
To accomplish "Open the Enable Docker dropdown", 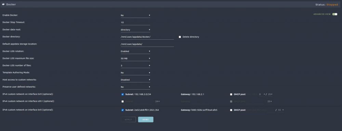I will (x=135, y=15).
